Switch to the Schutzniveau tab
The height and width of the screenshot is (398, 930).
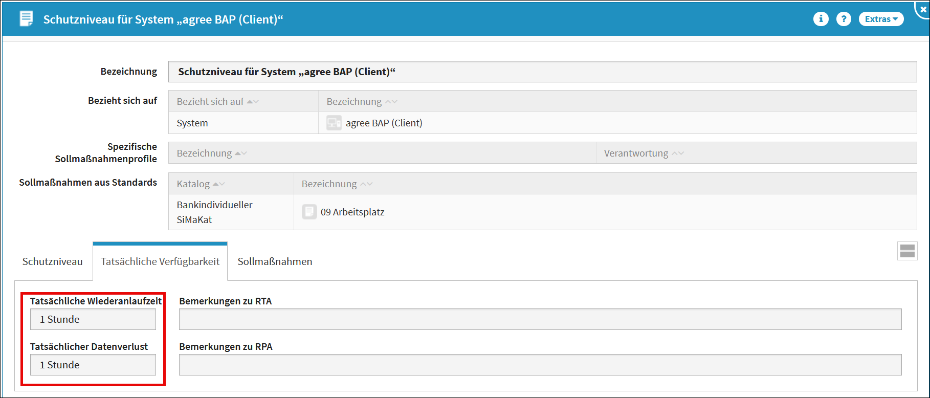pyautogui.click(x=52, y=261)
